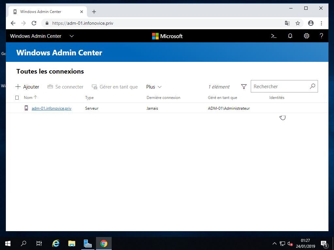Screen dimensions: 334x250
Task: Open Windows Admin Center settings gear
Action: pos(306,36)
